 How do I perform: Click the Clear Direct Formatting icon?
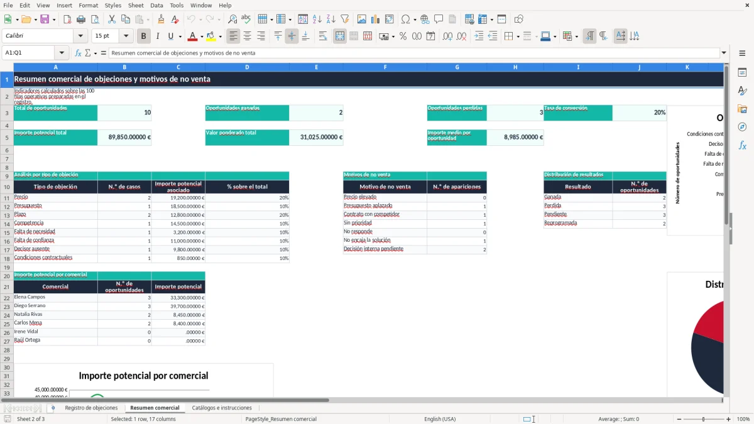tap(174, 19)
